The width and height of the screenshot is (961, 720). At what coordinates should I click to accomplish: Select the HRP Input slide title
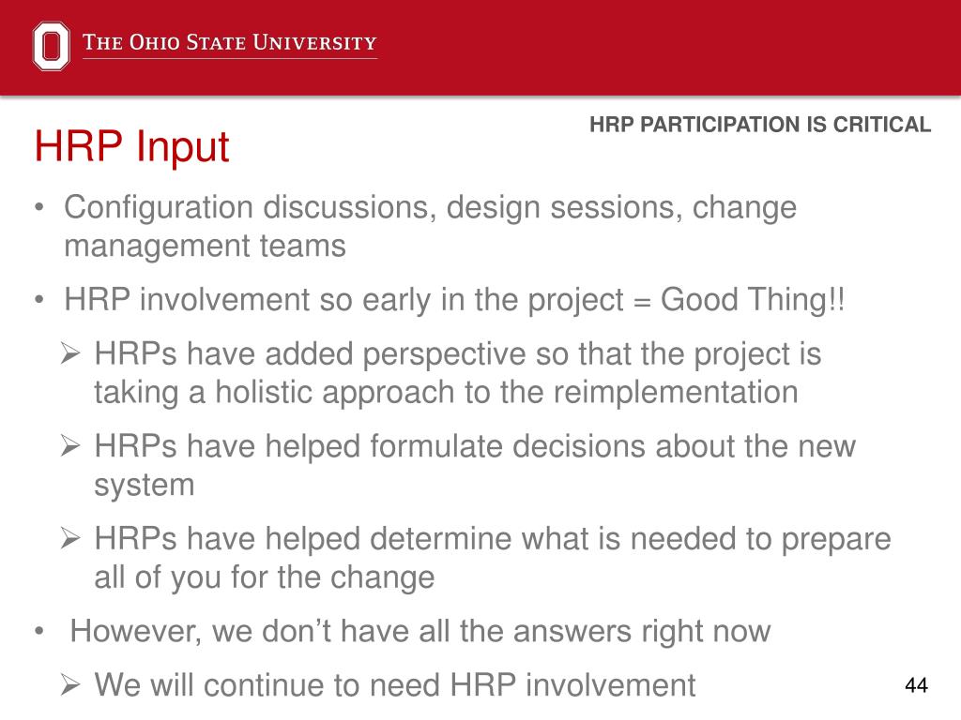click(x=131, y=147)
